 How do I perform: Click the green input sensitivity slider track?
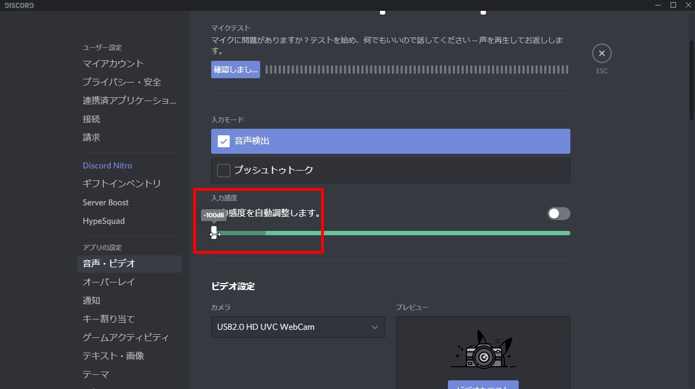tap(392, 233)
